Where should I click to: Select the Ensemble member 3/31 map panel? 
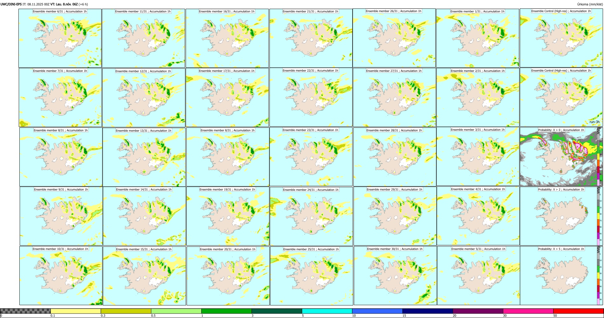point(478,156)
